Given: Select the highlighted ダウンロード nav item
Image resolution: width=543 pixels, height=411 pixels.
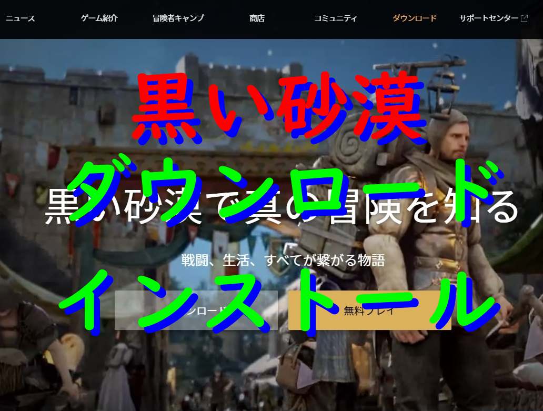Looking at the screenshot, I should (414, 17).
